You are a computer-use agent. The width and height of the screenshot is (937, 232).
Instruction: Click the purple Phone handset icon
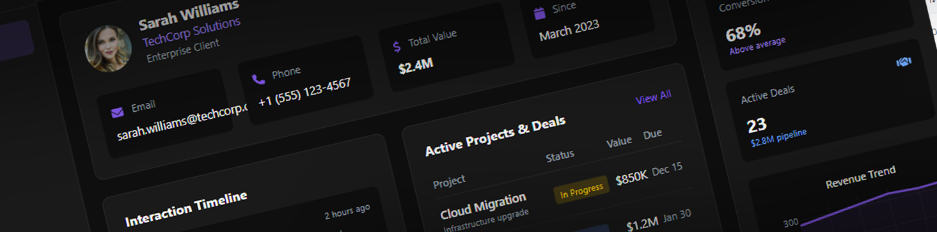coord(258,79)
